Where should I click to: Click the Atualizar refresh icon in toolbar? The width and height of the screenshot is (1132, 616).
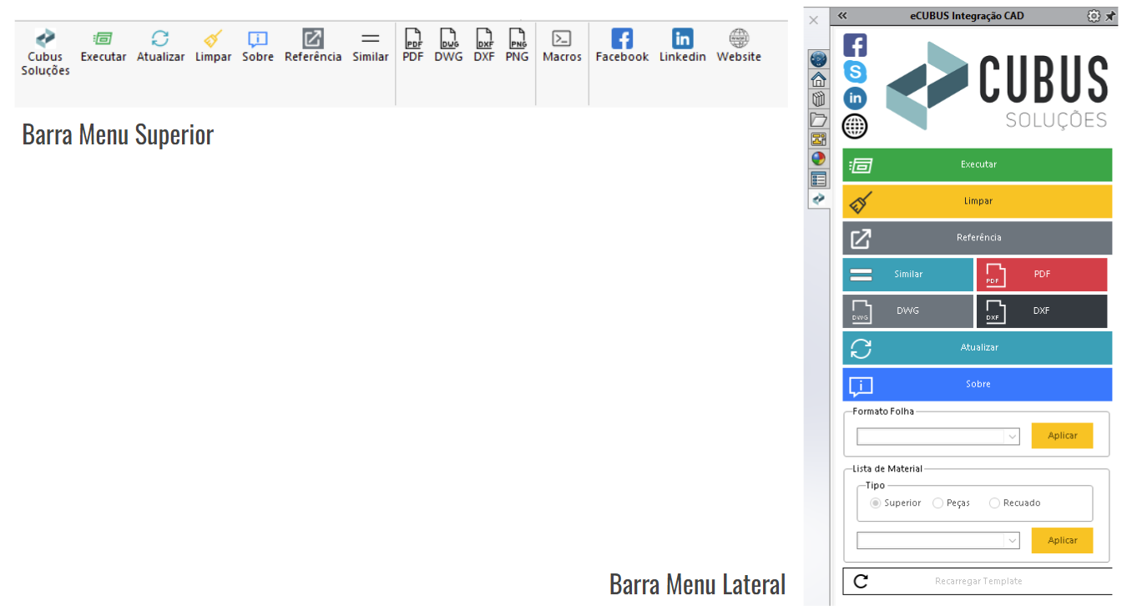pos(160,38)
